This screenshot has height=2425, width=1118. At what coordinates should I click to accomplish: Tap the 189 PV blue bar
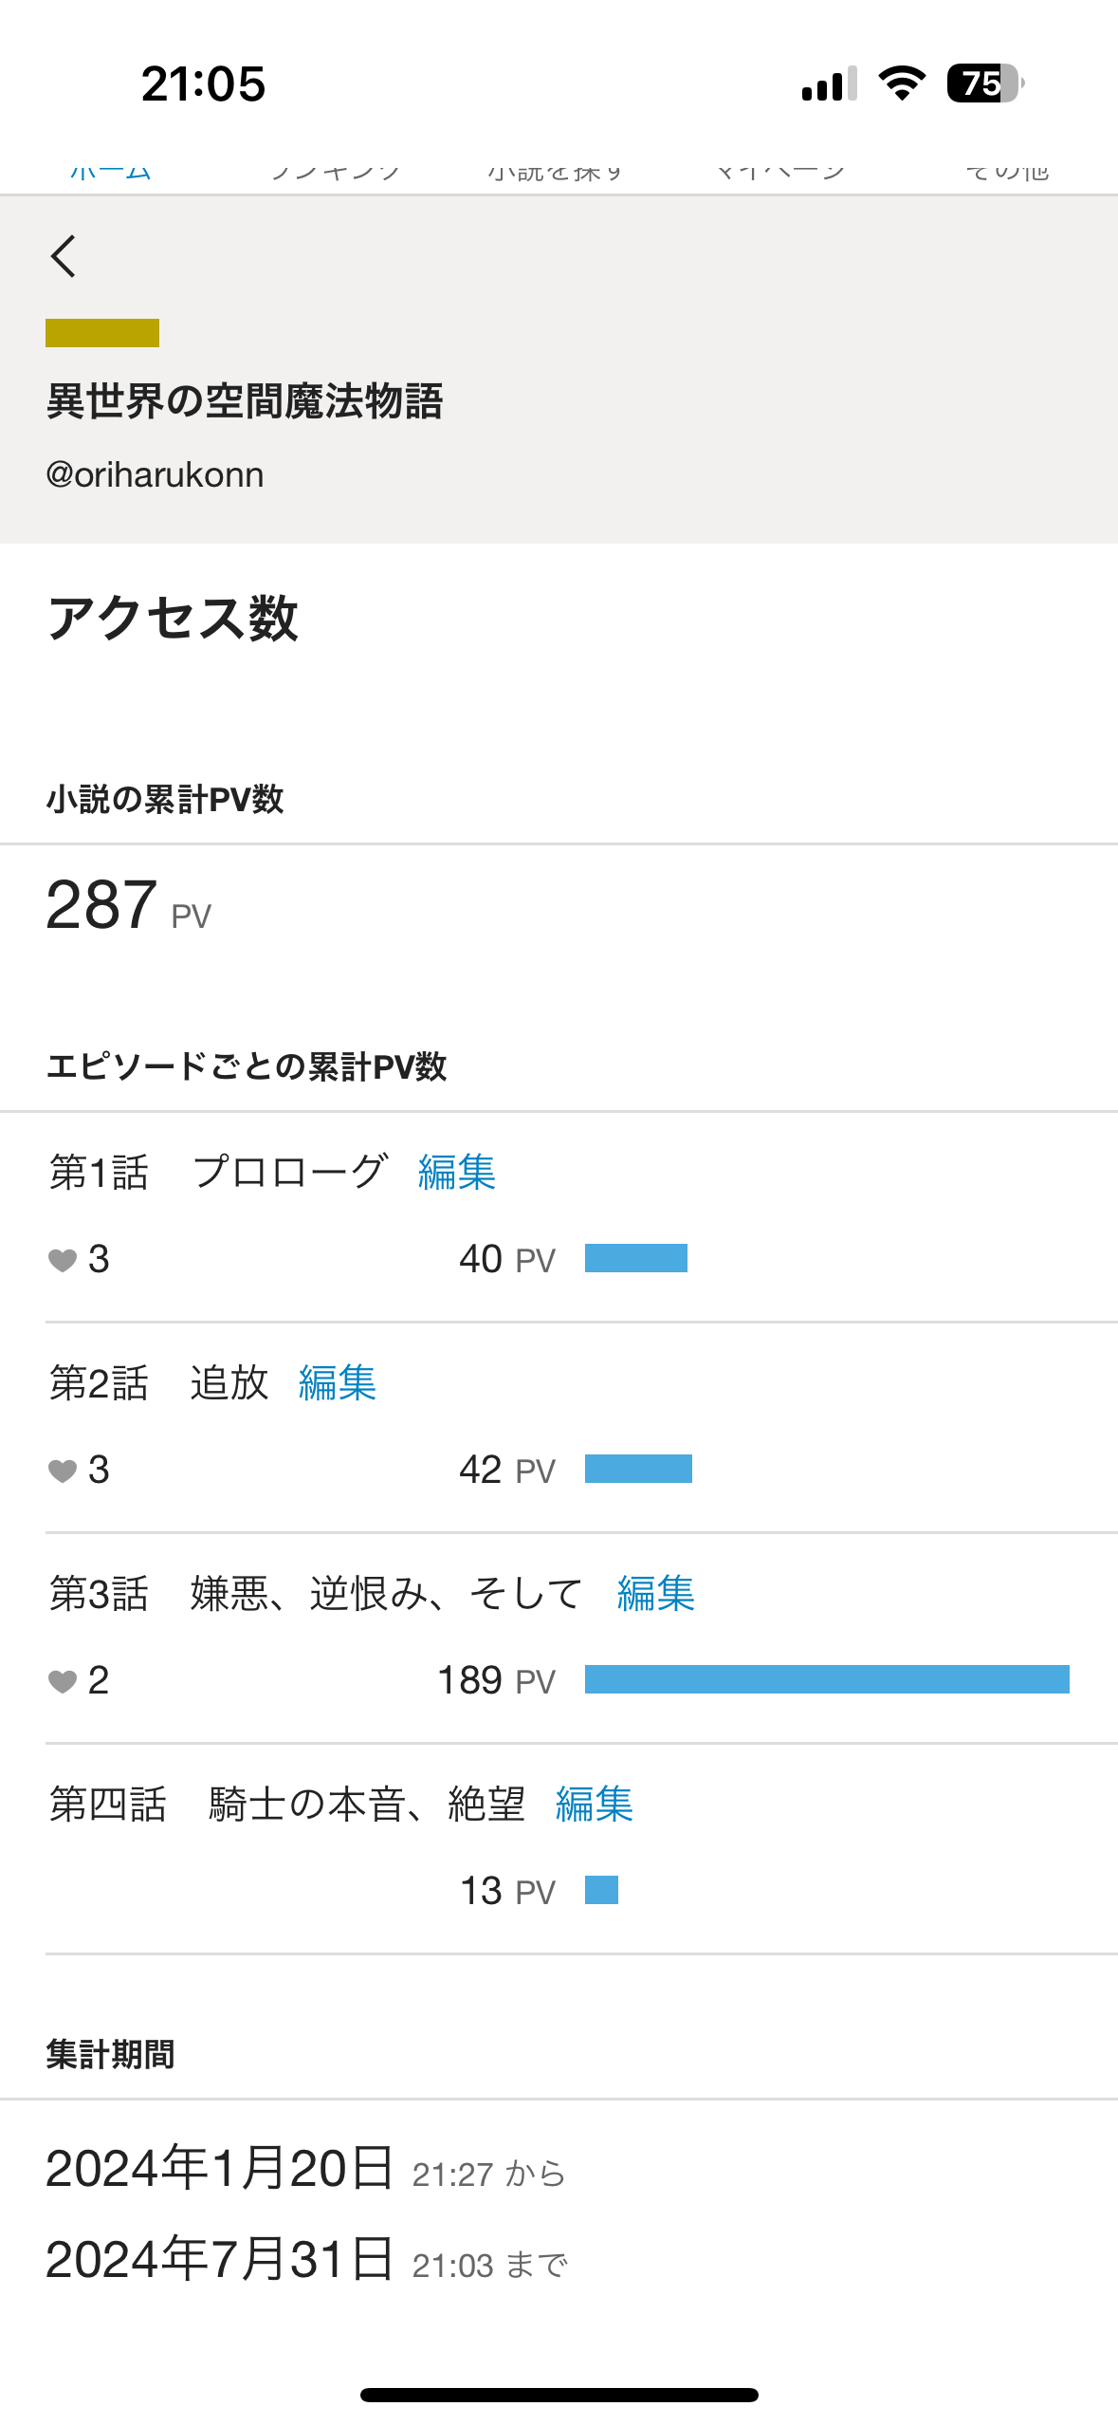pyautogui.click(x=827, y=1679)
